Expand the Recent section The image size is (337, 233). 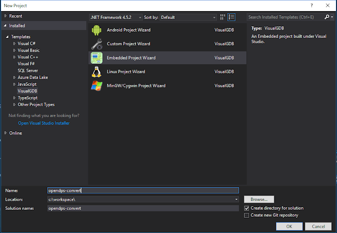(x=6, y=16)
